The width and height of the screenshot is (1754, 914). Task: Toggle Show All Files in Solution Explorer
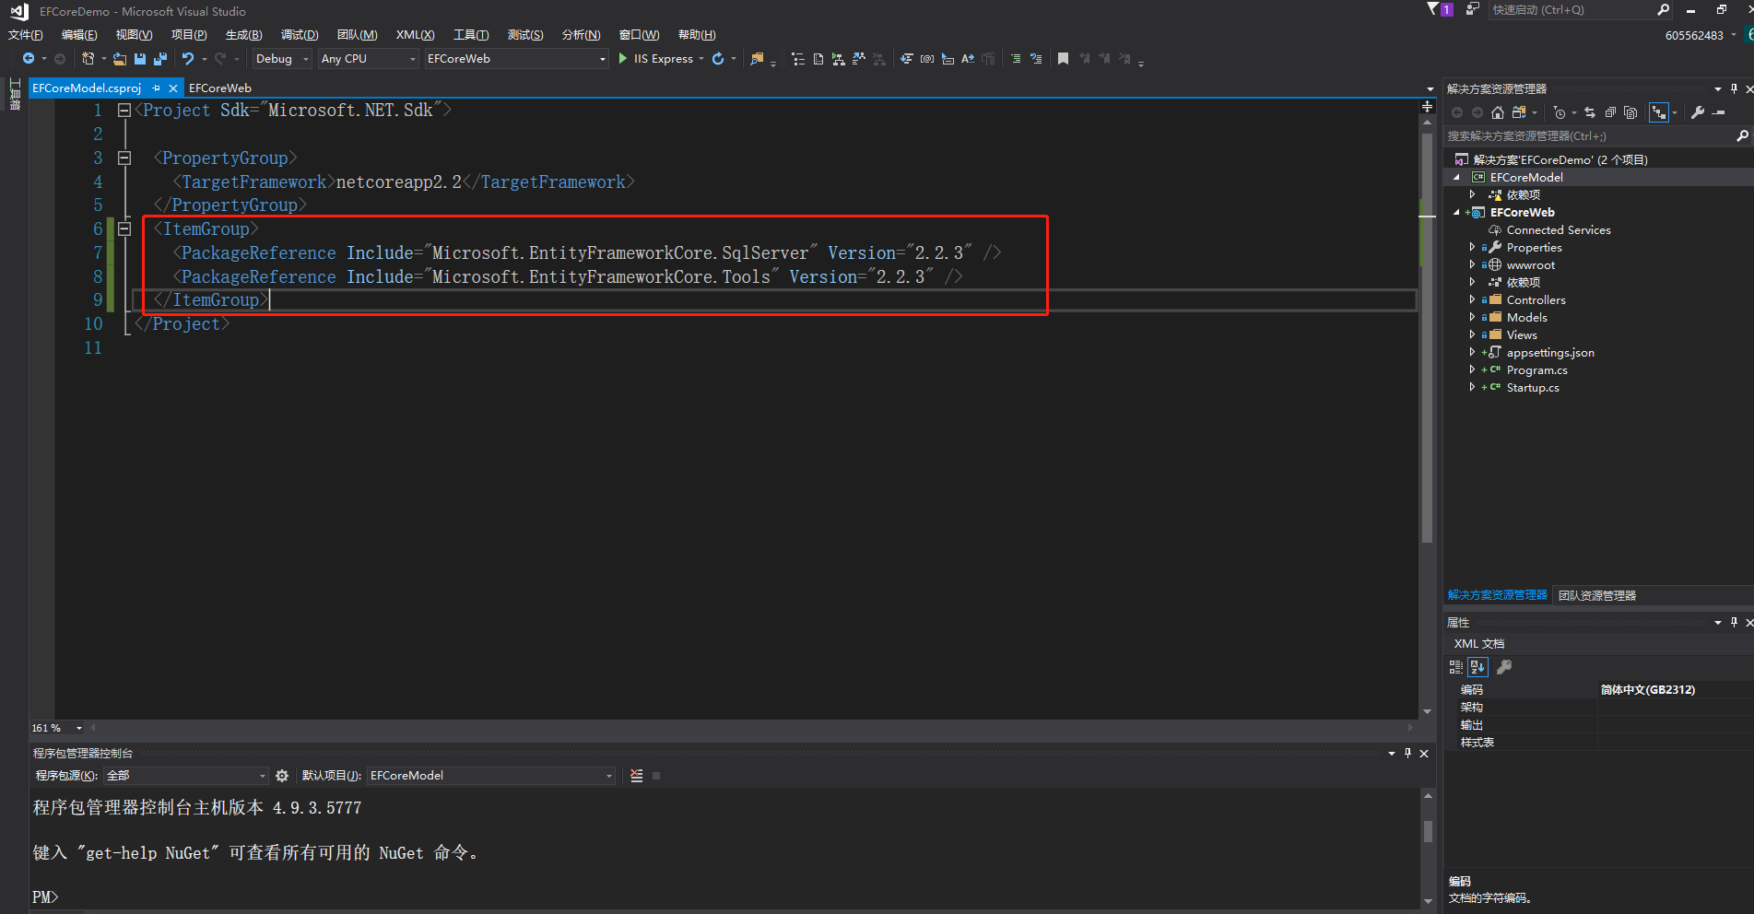click(1630, 112)
